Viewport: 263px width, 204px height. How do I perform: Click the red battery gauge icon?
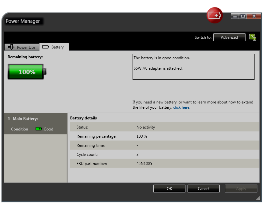[214, 15]
